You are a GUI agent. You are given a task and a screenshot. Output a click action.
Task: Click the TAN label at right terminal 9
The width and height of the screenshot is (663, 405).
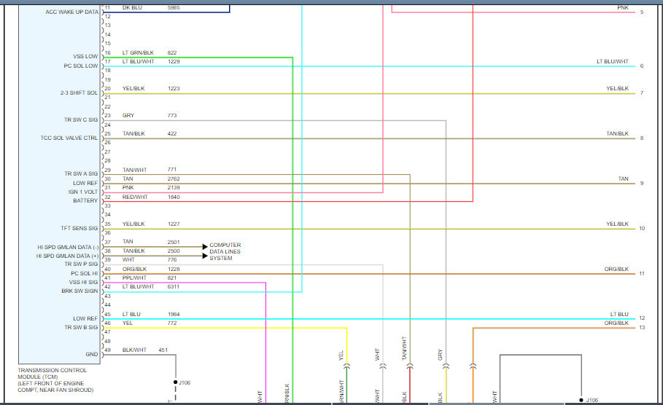624,178
